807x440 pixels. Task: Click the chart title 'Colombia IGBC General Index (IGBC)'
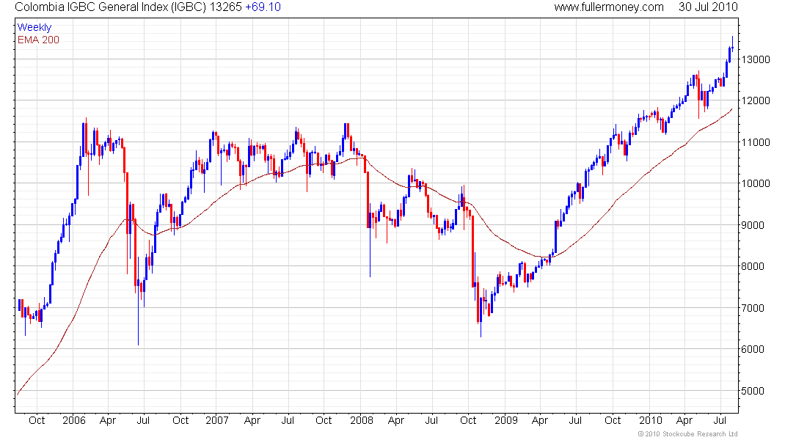(111, 7)
